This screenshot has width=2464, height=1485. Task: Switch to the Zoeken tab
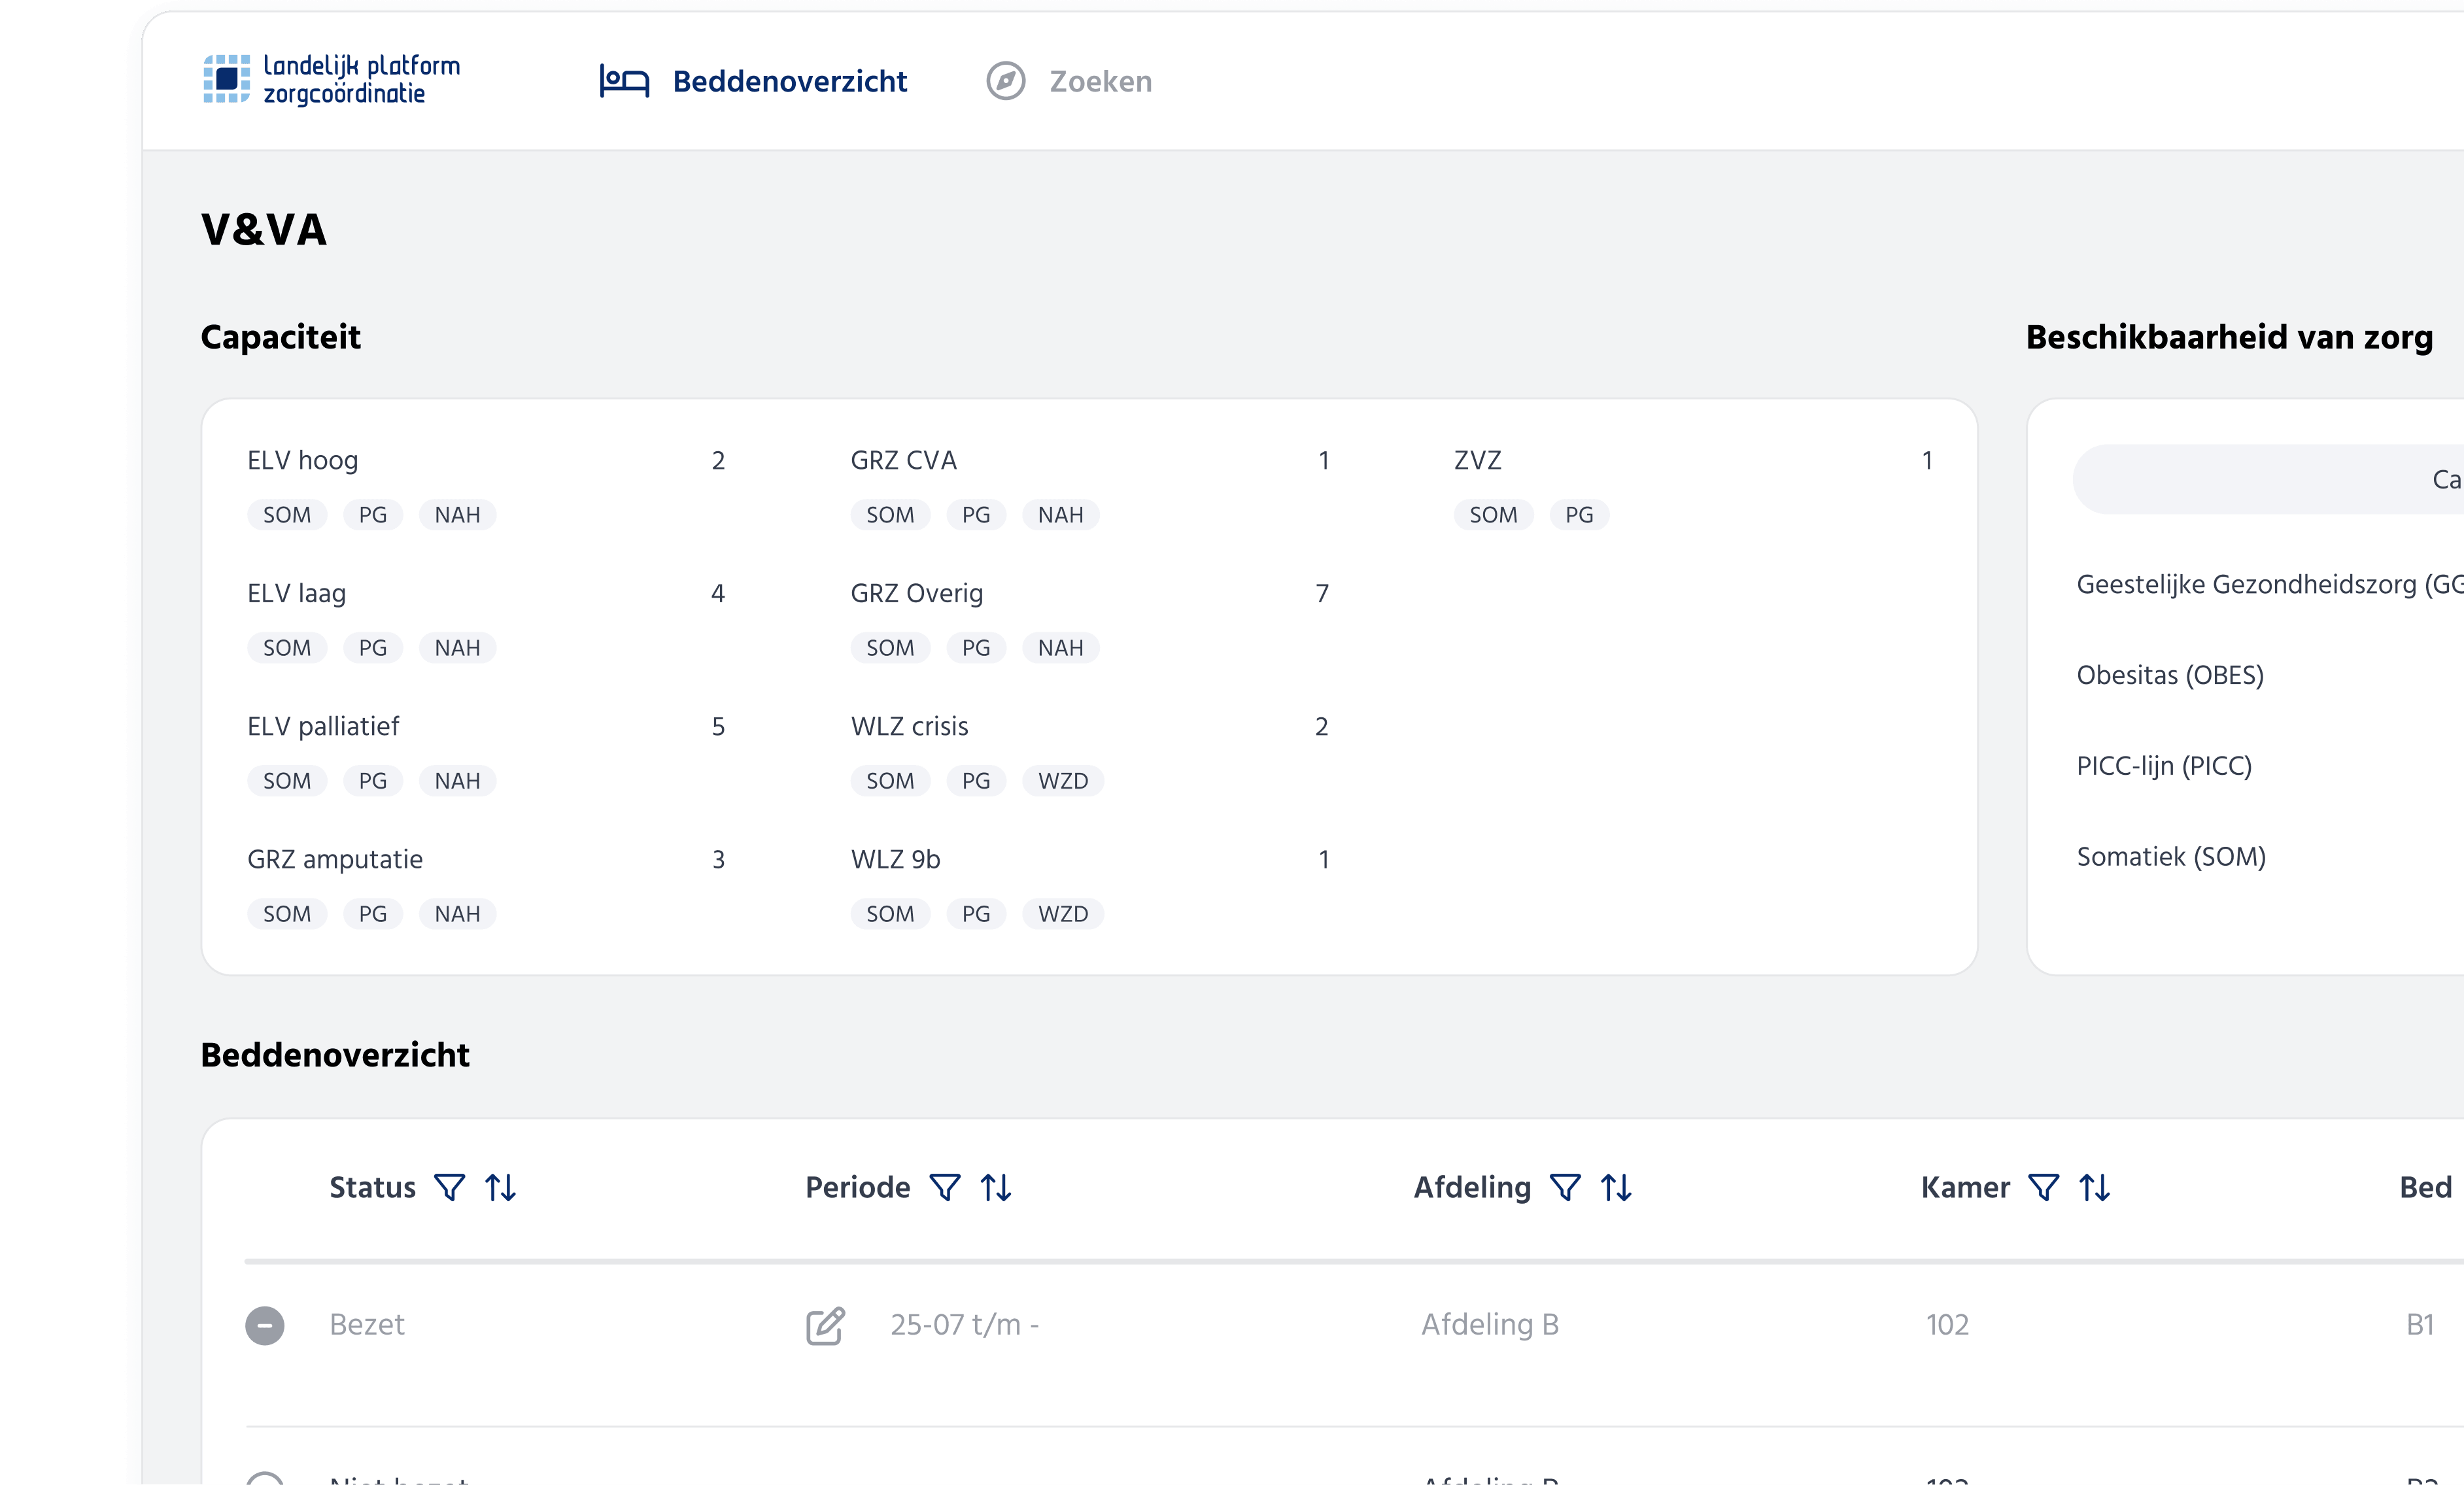pyautogui.click(x=1069, y=81)
